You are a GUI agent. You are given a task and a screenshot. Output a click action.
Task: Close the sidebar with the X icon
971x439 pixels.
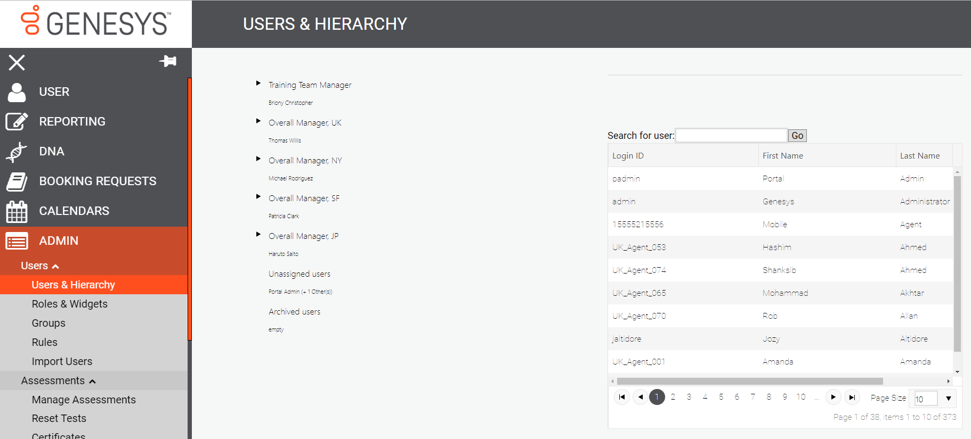(17, 63)
